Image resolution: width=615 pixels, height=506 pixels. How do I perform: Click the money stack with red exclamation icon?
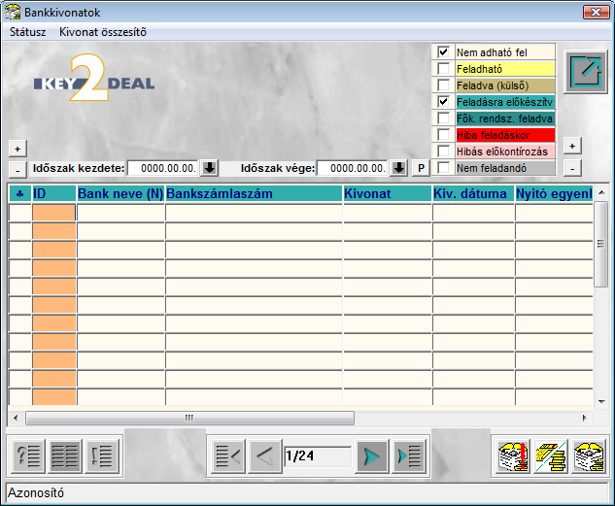tap(513, 456)
